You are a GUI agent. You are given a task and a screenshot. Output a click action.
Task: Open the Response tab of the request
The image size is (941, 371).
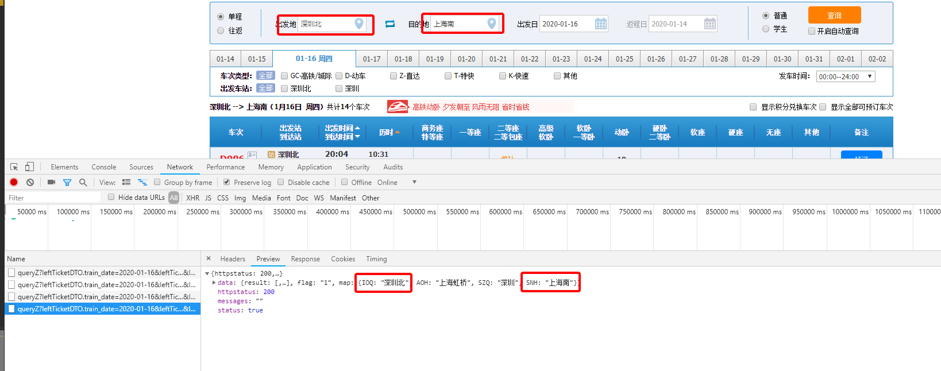point(306,259)
